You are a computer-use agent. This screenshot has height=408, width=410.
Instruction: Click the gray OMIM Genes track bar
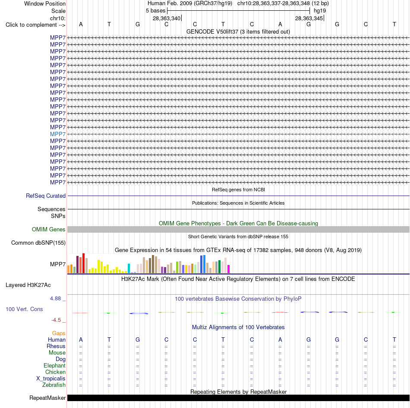[x=238, y=230]
